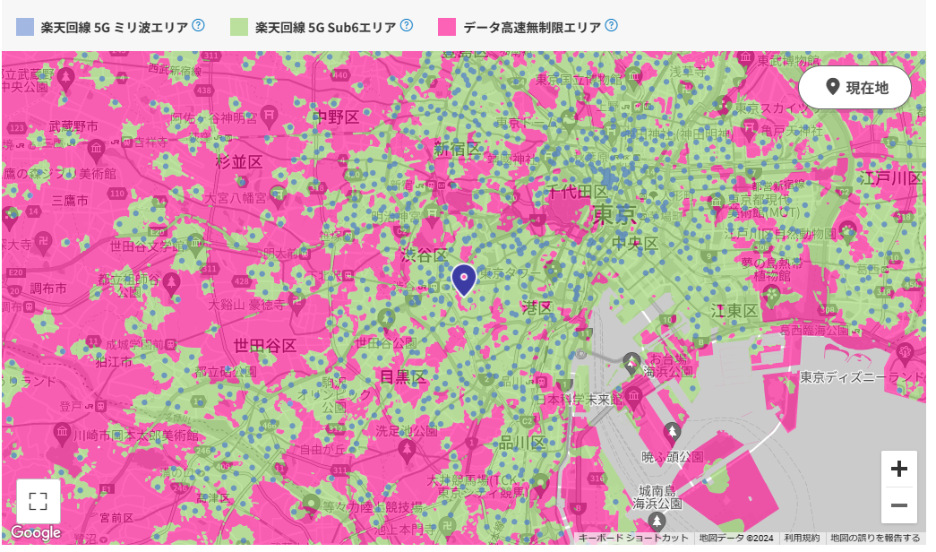Open 利用規約 terms link
The height and width of the screenshot is (552, 936).
click(802, 539)
